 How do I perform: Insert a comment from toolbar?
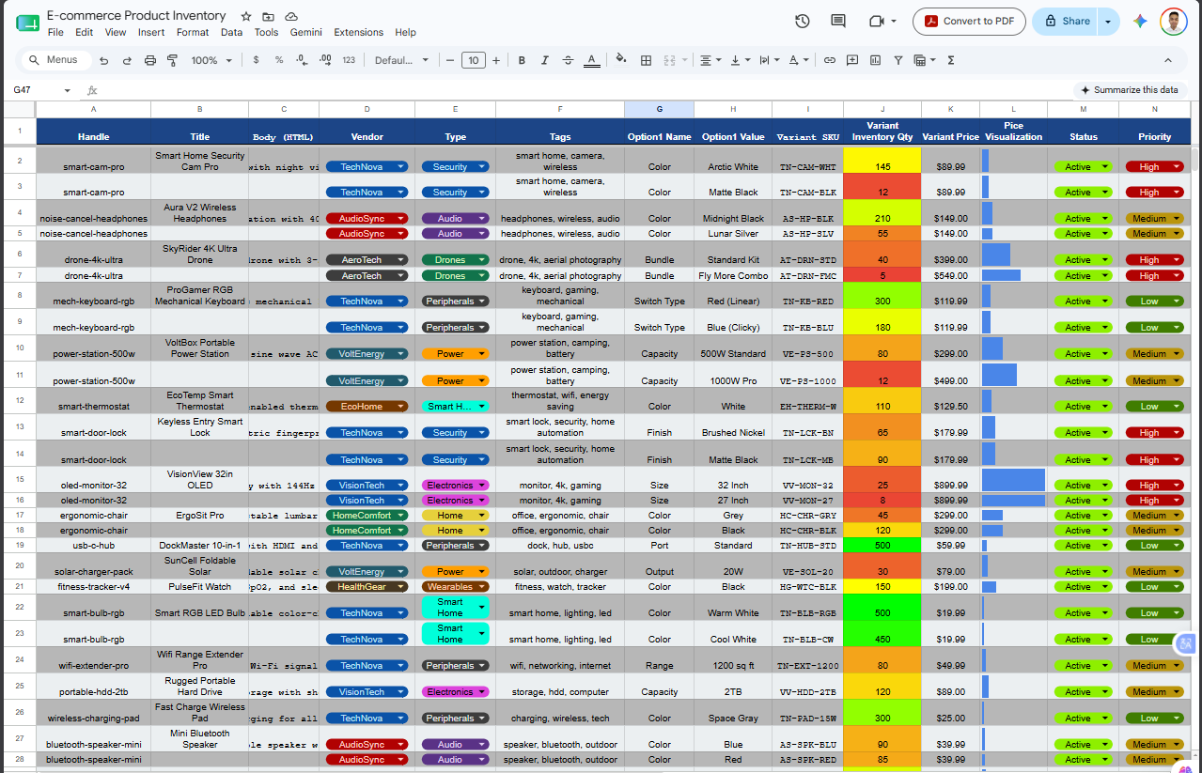tap(852, 60)
